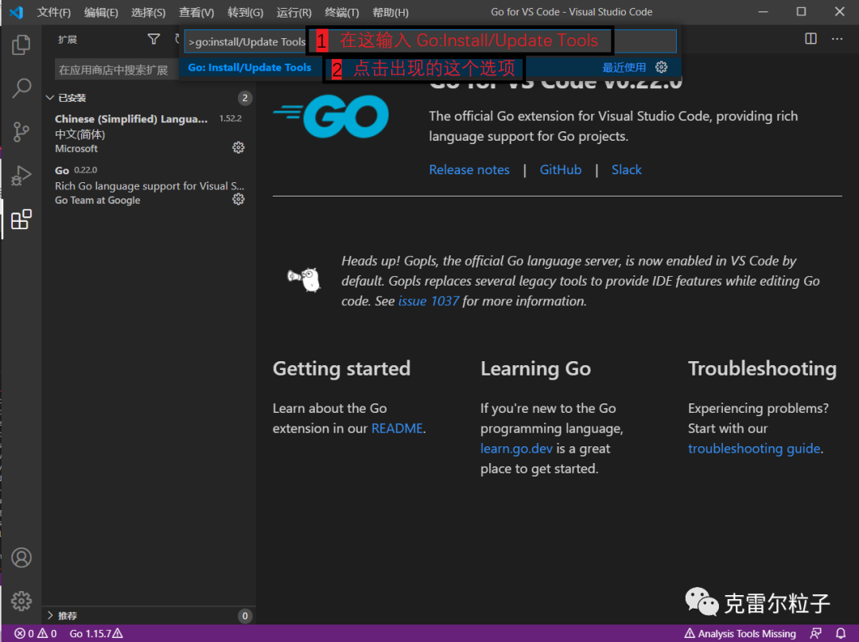The height and width of the screenshot is (642, 859).
Task: Open the feedback icon in status bar
Action: [816, 633]
